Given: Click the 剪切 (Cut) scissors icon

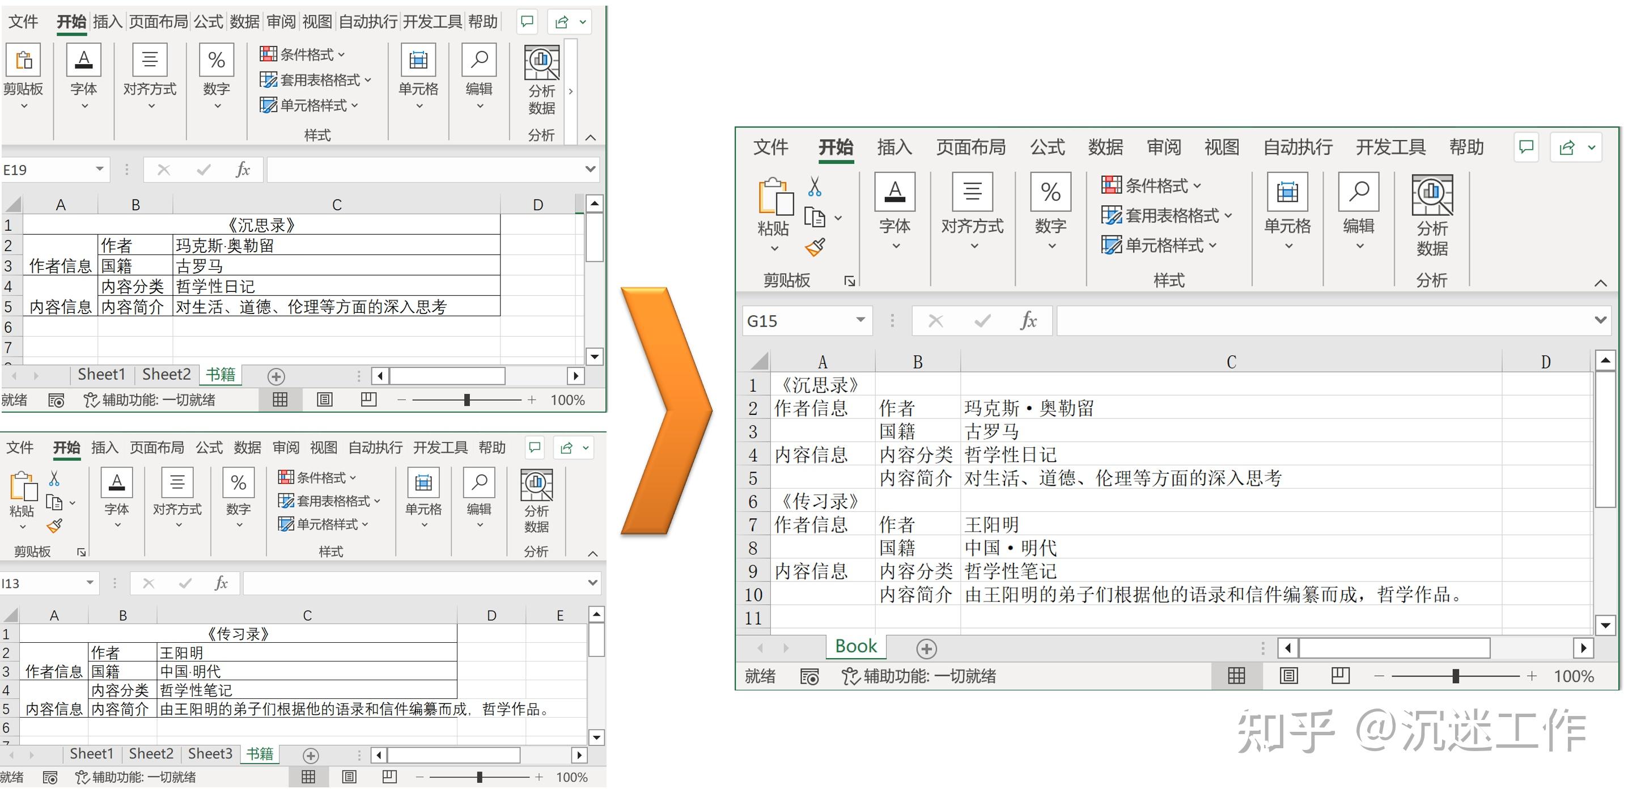Looking at the screenshot, I should [815, 186].
